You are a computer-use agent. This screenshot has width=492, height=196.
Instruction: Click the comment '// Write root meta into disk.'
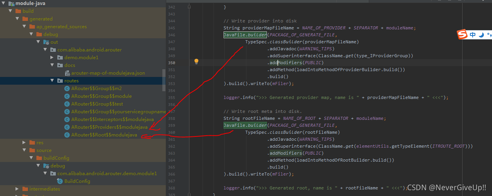pos(263,111)
